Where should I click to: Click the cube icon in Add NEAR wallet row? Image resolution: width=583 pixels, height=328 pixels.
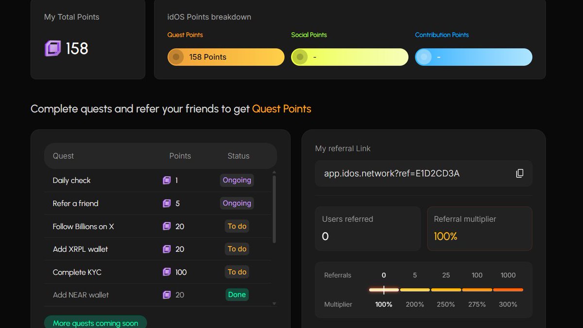click(x=167, y=295)
